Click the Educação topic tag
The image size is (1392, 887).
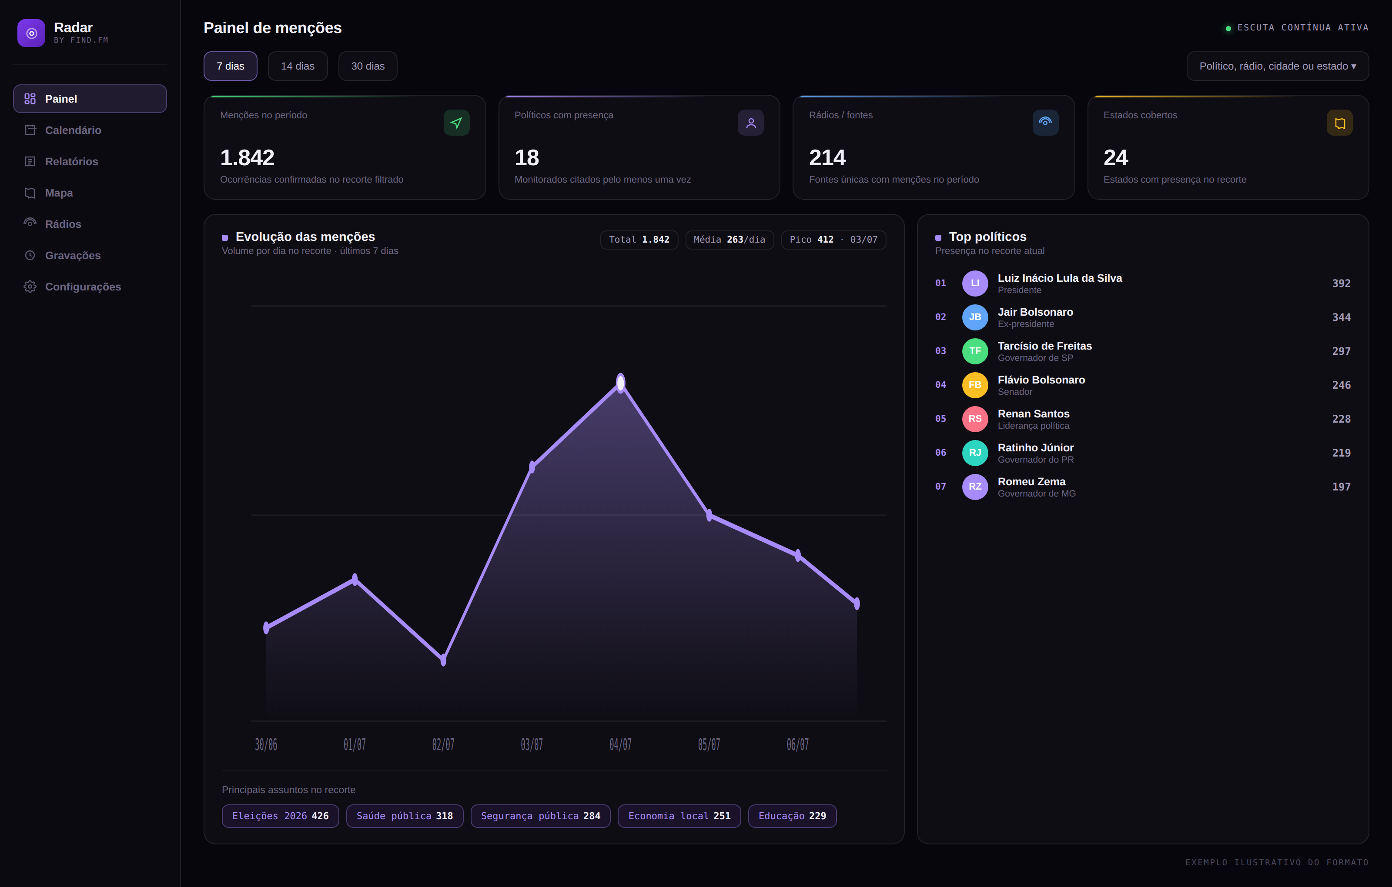coord(792,816)
